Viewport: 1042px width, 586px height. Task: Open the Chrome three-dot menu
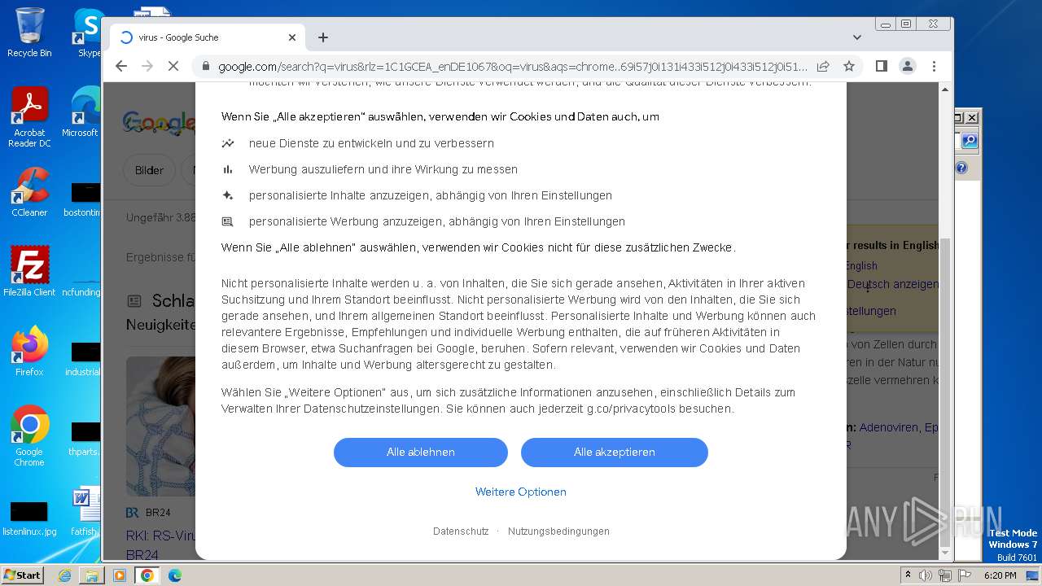coord(934,66)
